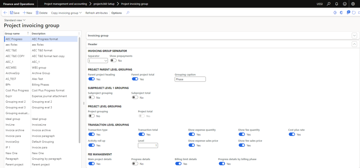Click the Delete trash icon
Viewport: 360px width, 168px height.
(x=37, y=13)
